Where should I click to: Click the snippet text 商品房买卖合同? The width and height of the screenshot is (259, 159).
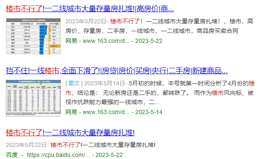coord(217,31)
